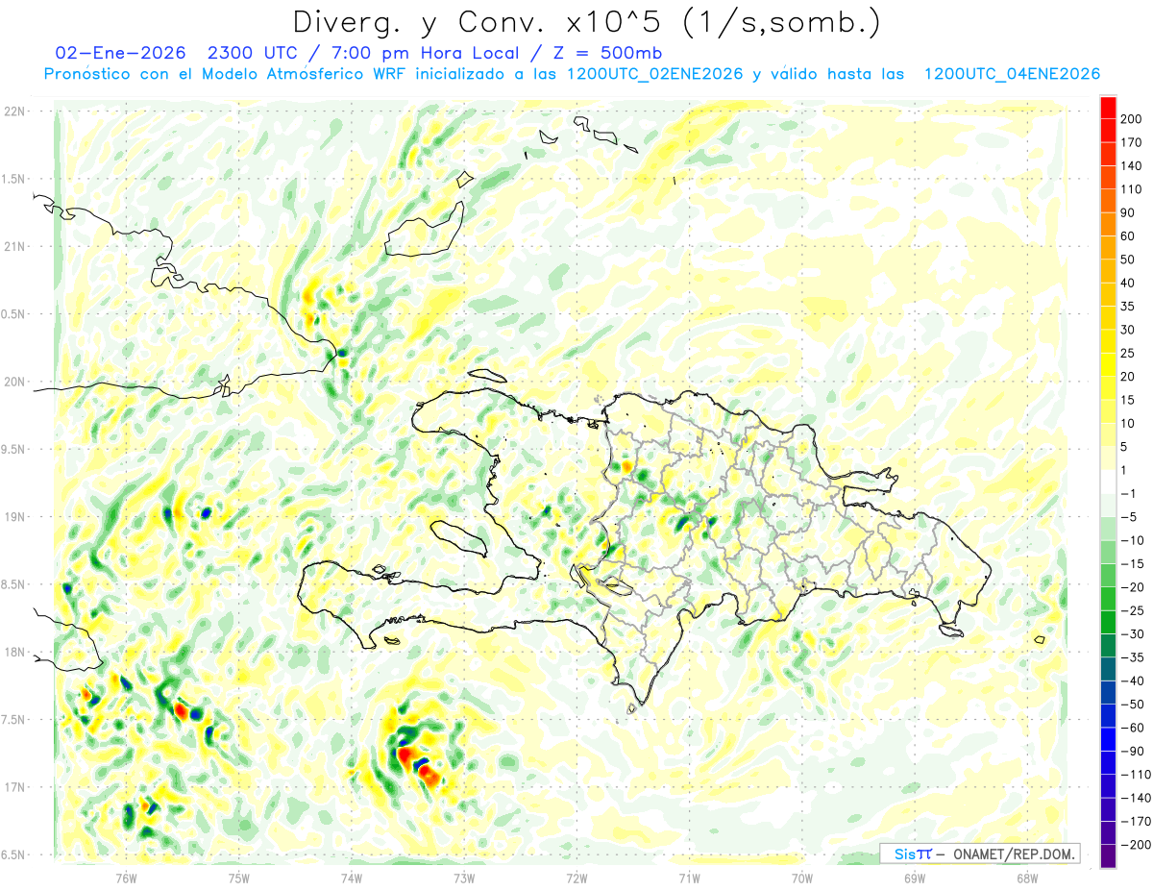Click the '-110' color bar label
This screenshot has height=891, width=1153.
pos(1136,775)
